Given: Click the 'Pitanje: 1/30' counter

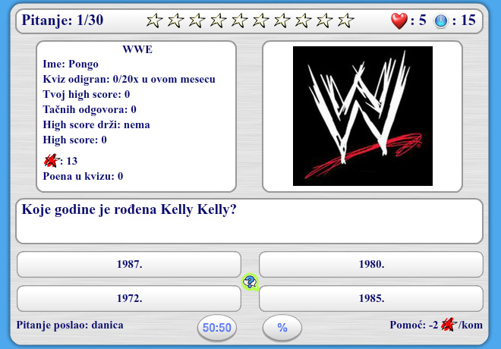Looking at the screenshot, I should pyautogui.click(x=62, y=20).
